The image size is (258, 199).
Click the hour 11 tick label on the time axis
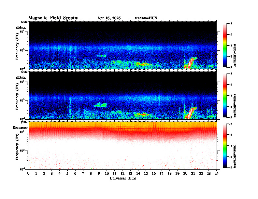pyautogui.click(x=115, y=174)
